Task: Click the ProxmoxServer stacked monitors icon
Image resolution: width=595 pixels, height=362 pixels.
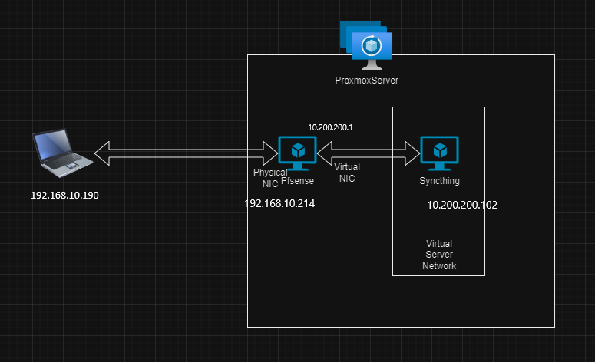Action: [x=366, y=45]
